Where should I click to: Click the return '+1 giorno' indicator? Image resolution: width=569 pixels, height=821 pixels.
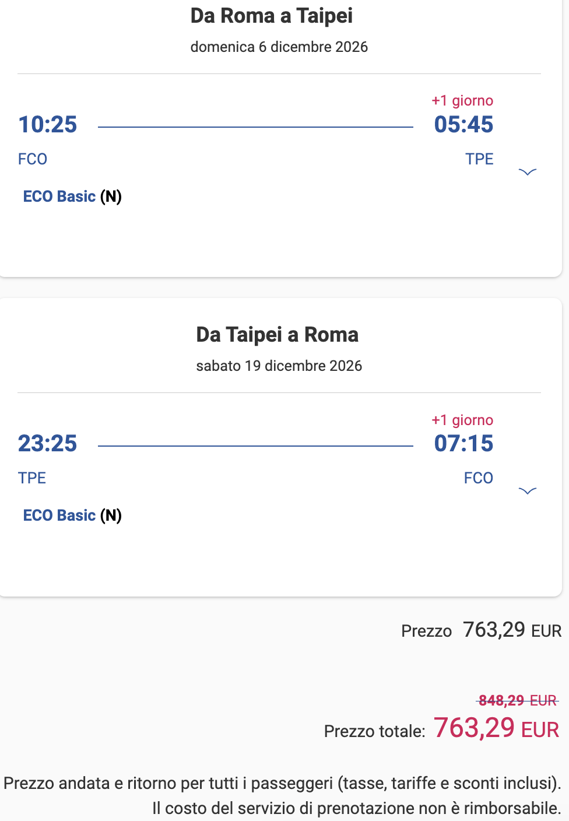(462, 420)
